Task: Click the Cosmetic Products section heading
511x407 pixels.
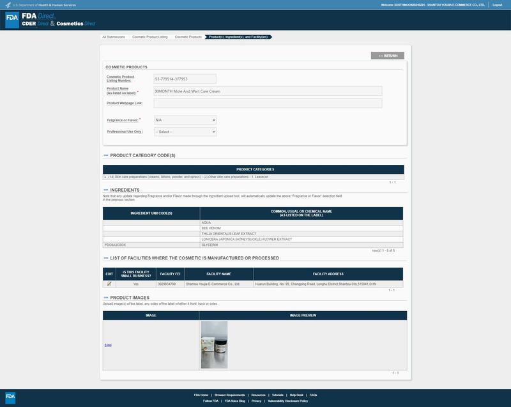Action: (126, 67)
